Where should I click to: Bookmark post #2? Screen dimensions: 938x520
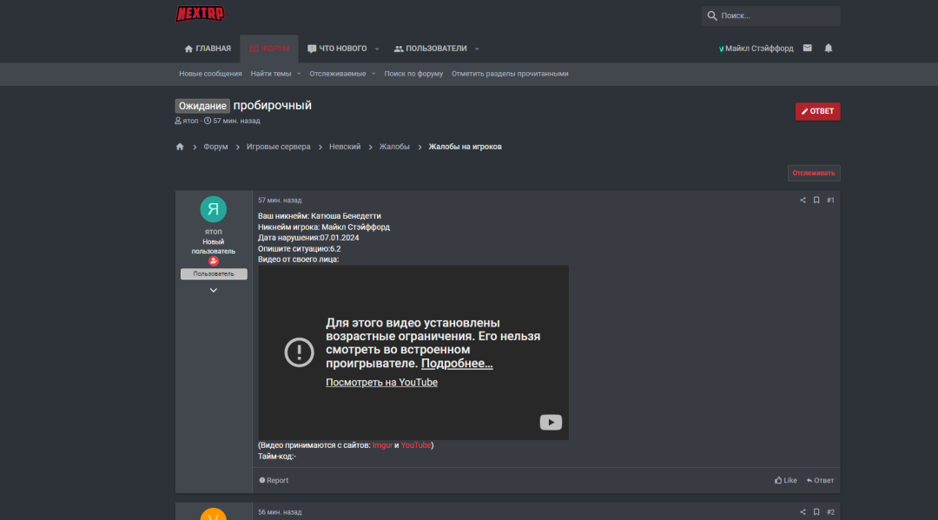(816, 512)
